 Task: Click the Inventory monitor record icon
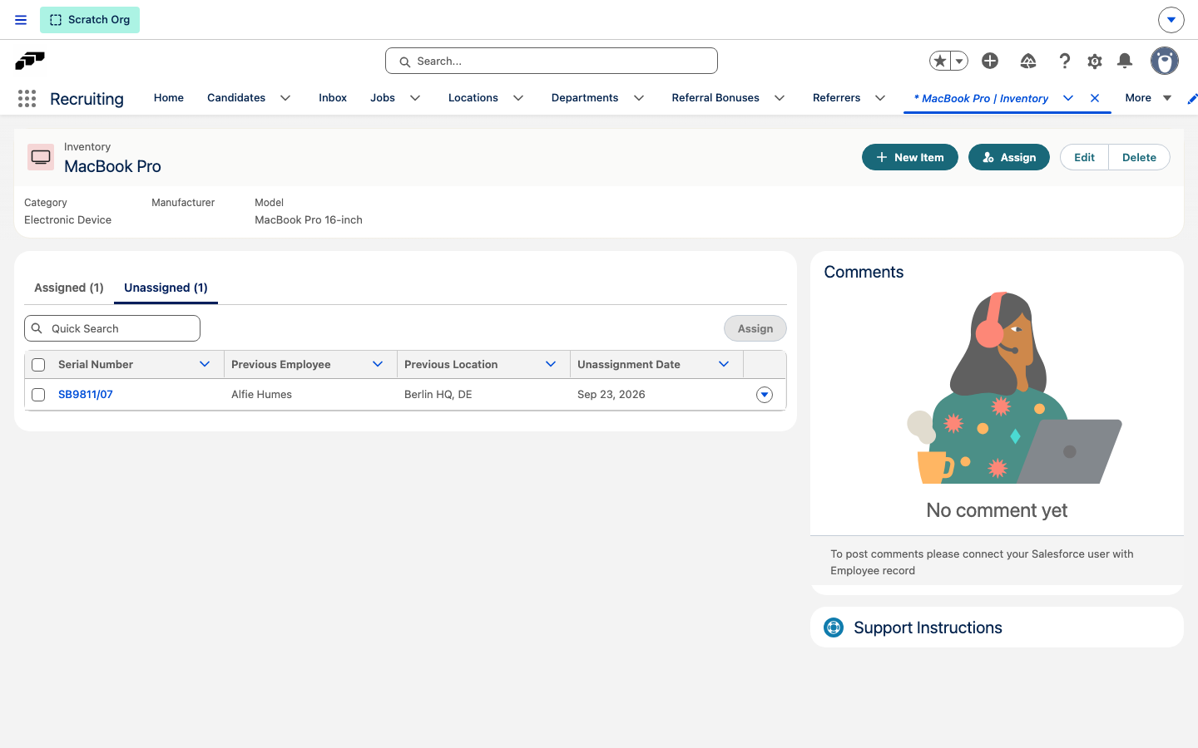coord(41,157)
